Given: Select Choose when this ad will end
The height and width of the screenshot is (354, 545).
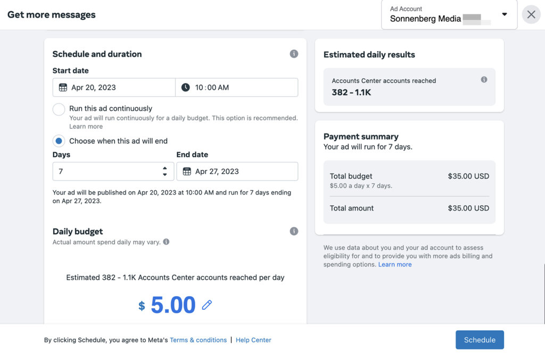Looking at the screenshot, I should coord(59,140).
